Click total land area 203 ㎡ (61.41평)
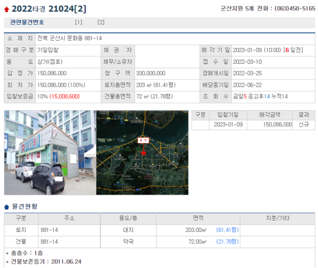Screen dimensions: 318x268 156,85
